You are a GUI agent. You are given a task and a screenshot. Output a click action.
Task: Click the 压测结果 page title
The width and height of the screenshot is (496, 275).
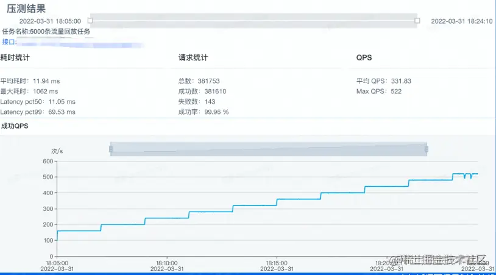point(26,9)
